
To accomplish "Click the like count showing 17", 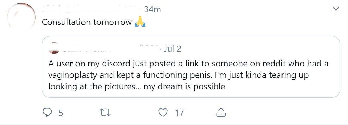I will click(x=179, y=113).
